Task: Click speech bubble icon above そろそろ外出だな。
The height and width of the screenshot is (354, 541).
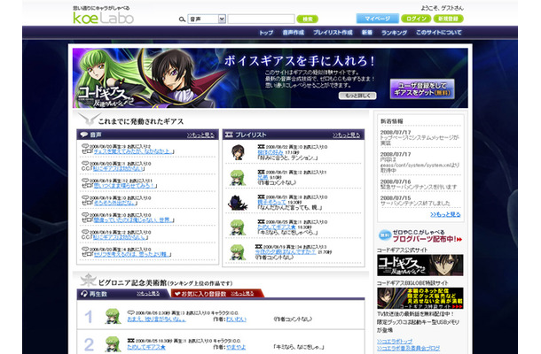Action: point(85,197)
